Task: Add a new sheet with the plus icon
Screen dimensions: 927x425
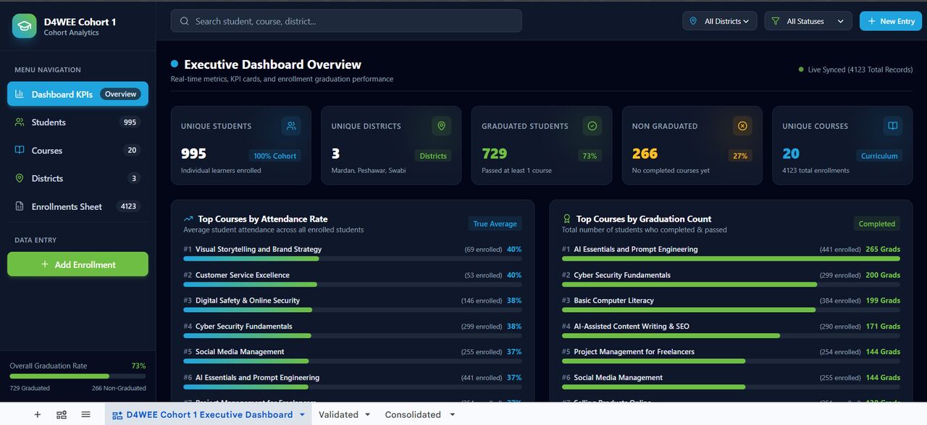Action: pyautogui.click(x=38, y=414)
